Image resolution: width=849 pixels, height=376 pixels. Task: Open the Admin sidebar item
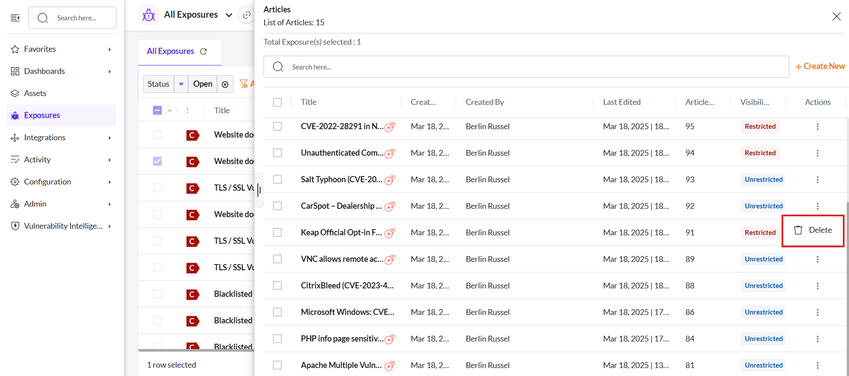tap(61, 204)
